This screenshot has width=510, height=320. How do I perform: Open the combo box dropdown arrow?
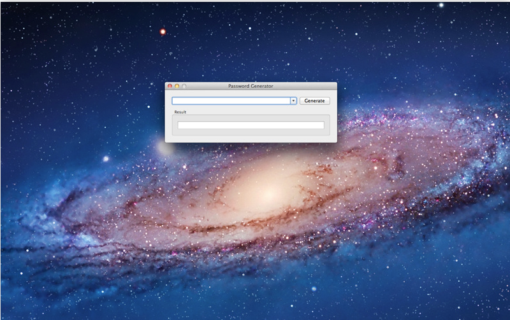tap(293, 101)
